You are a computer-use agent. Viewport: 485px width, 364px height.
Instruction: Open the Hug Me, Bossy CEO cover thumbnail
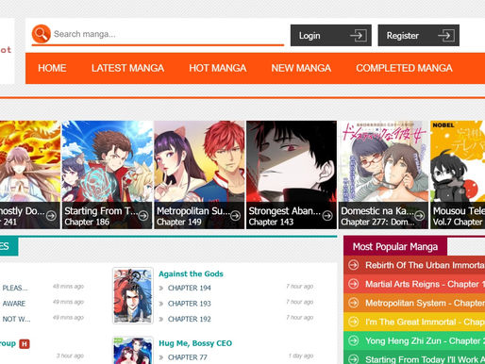[133, 350]
